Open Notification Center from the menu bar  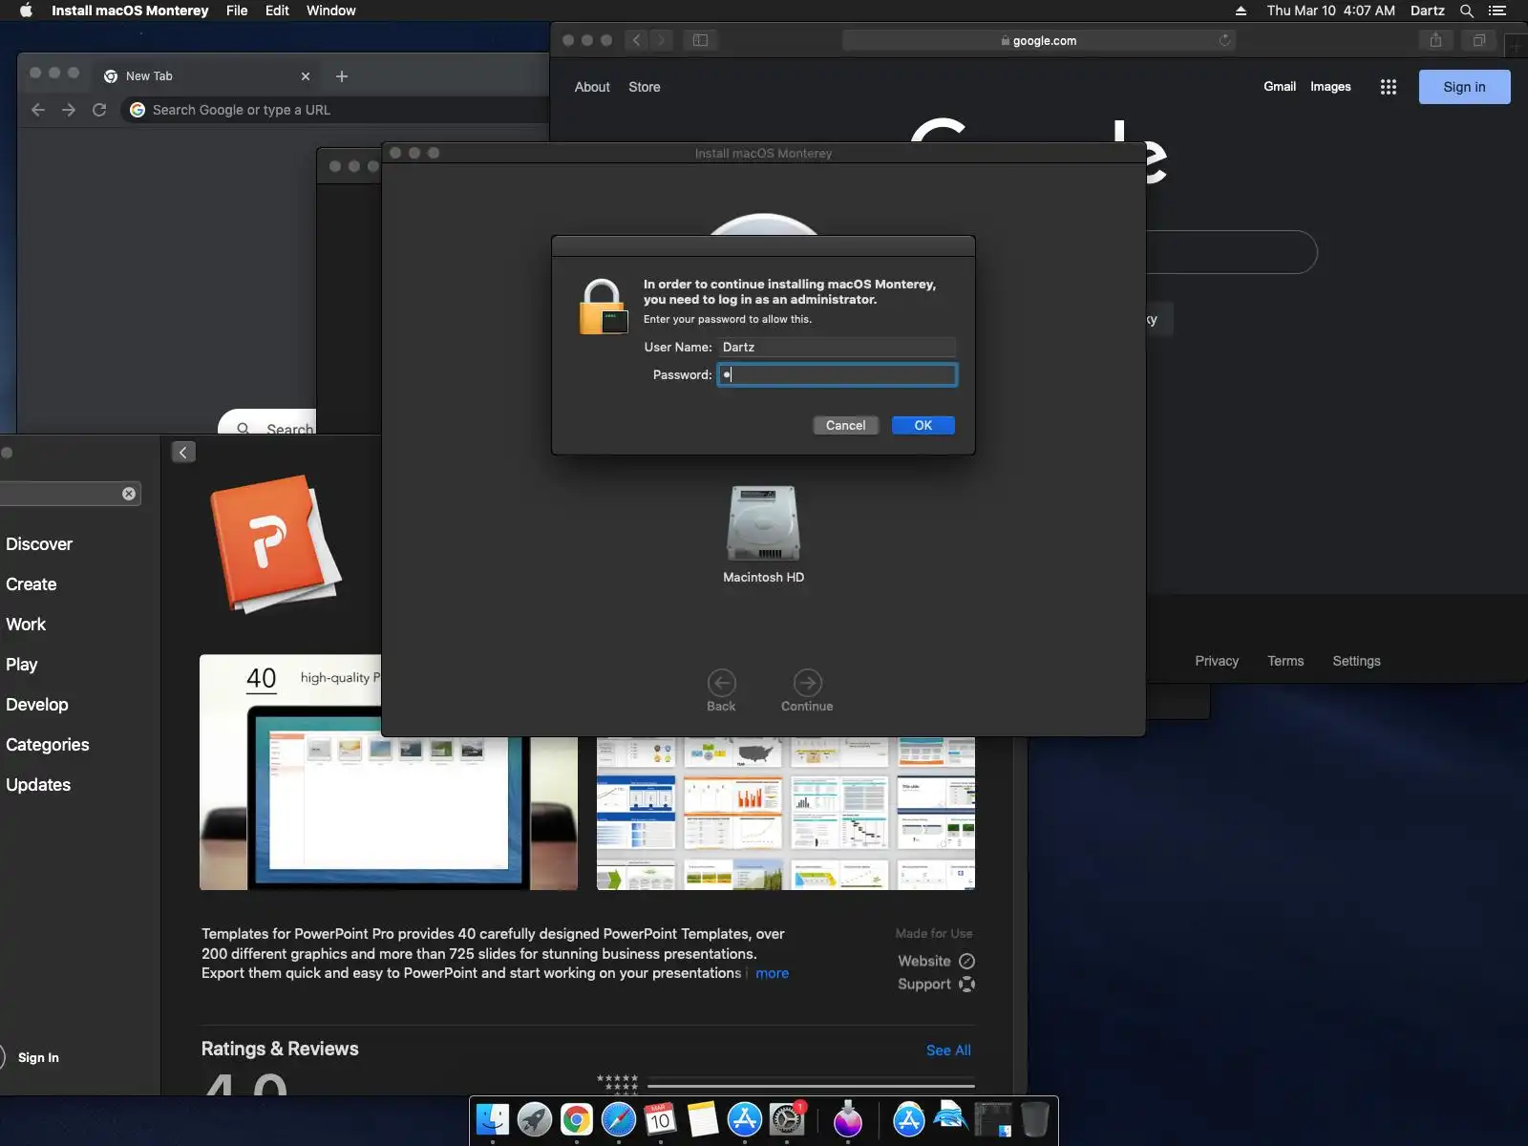pos(1496,11)
